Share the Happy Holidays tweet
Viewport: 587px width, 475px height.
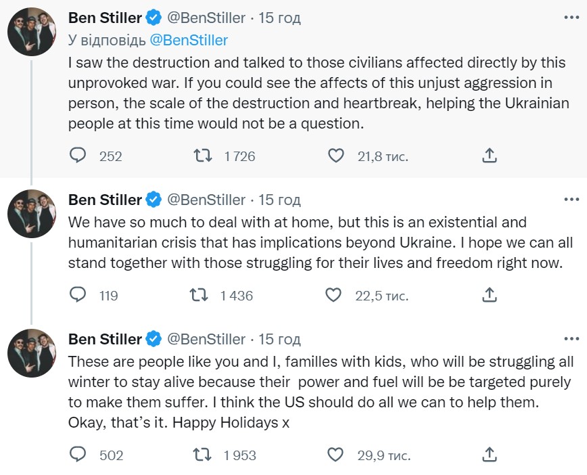point(490,455)
